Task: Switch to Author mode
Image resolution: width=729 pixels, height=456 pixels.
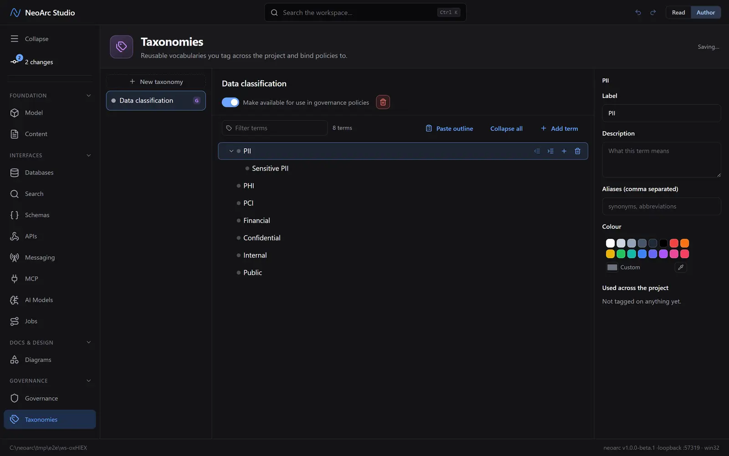Action: point(706,12)
